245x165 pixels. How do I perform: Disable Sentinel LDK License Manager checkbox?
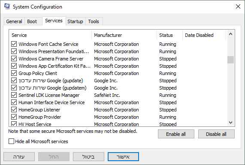14,95
